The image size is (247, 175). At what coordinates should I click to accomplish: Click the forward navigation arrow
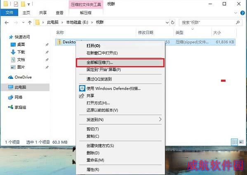coord(16,23)
